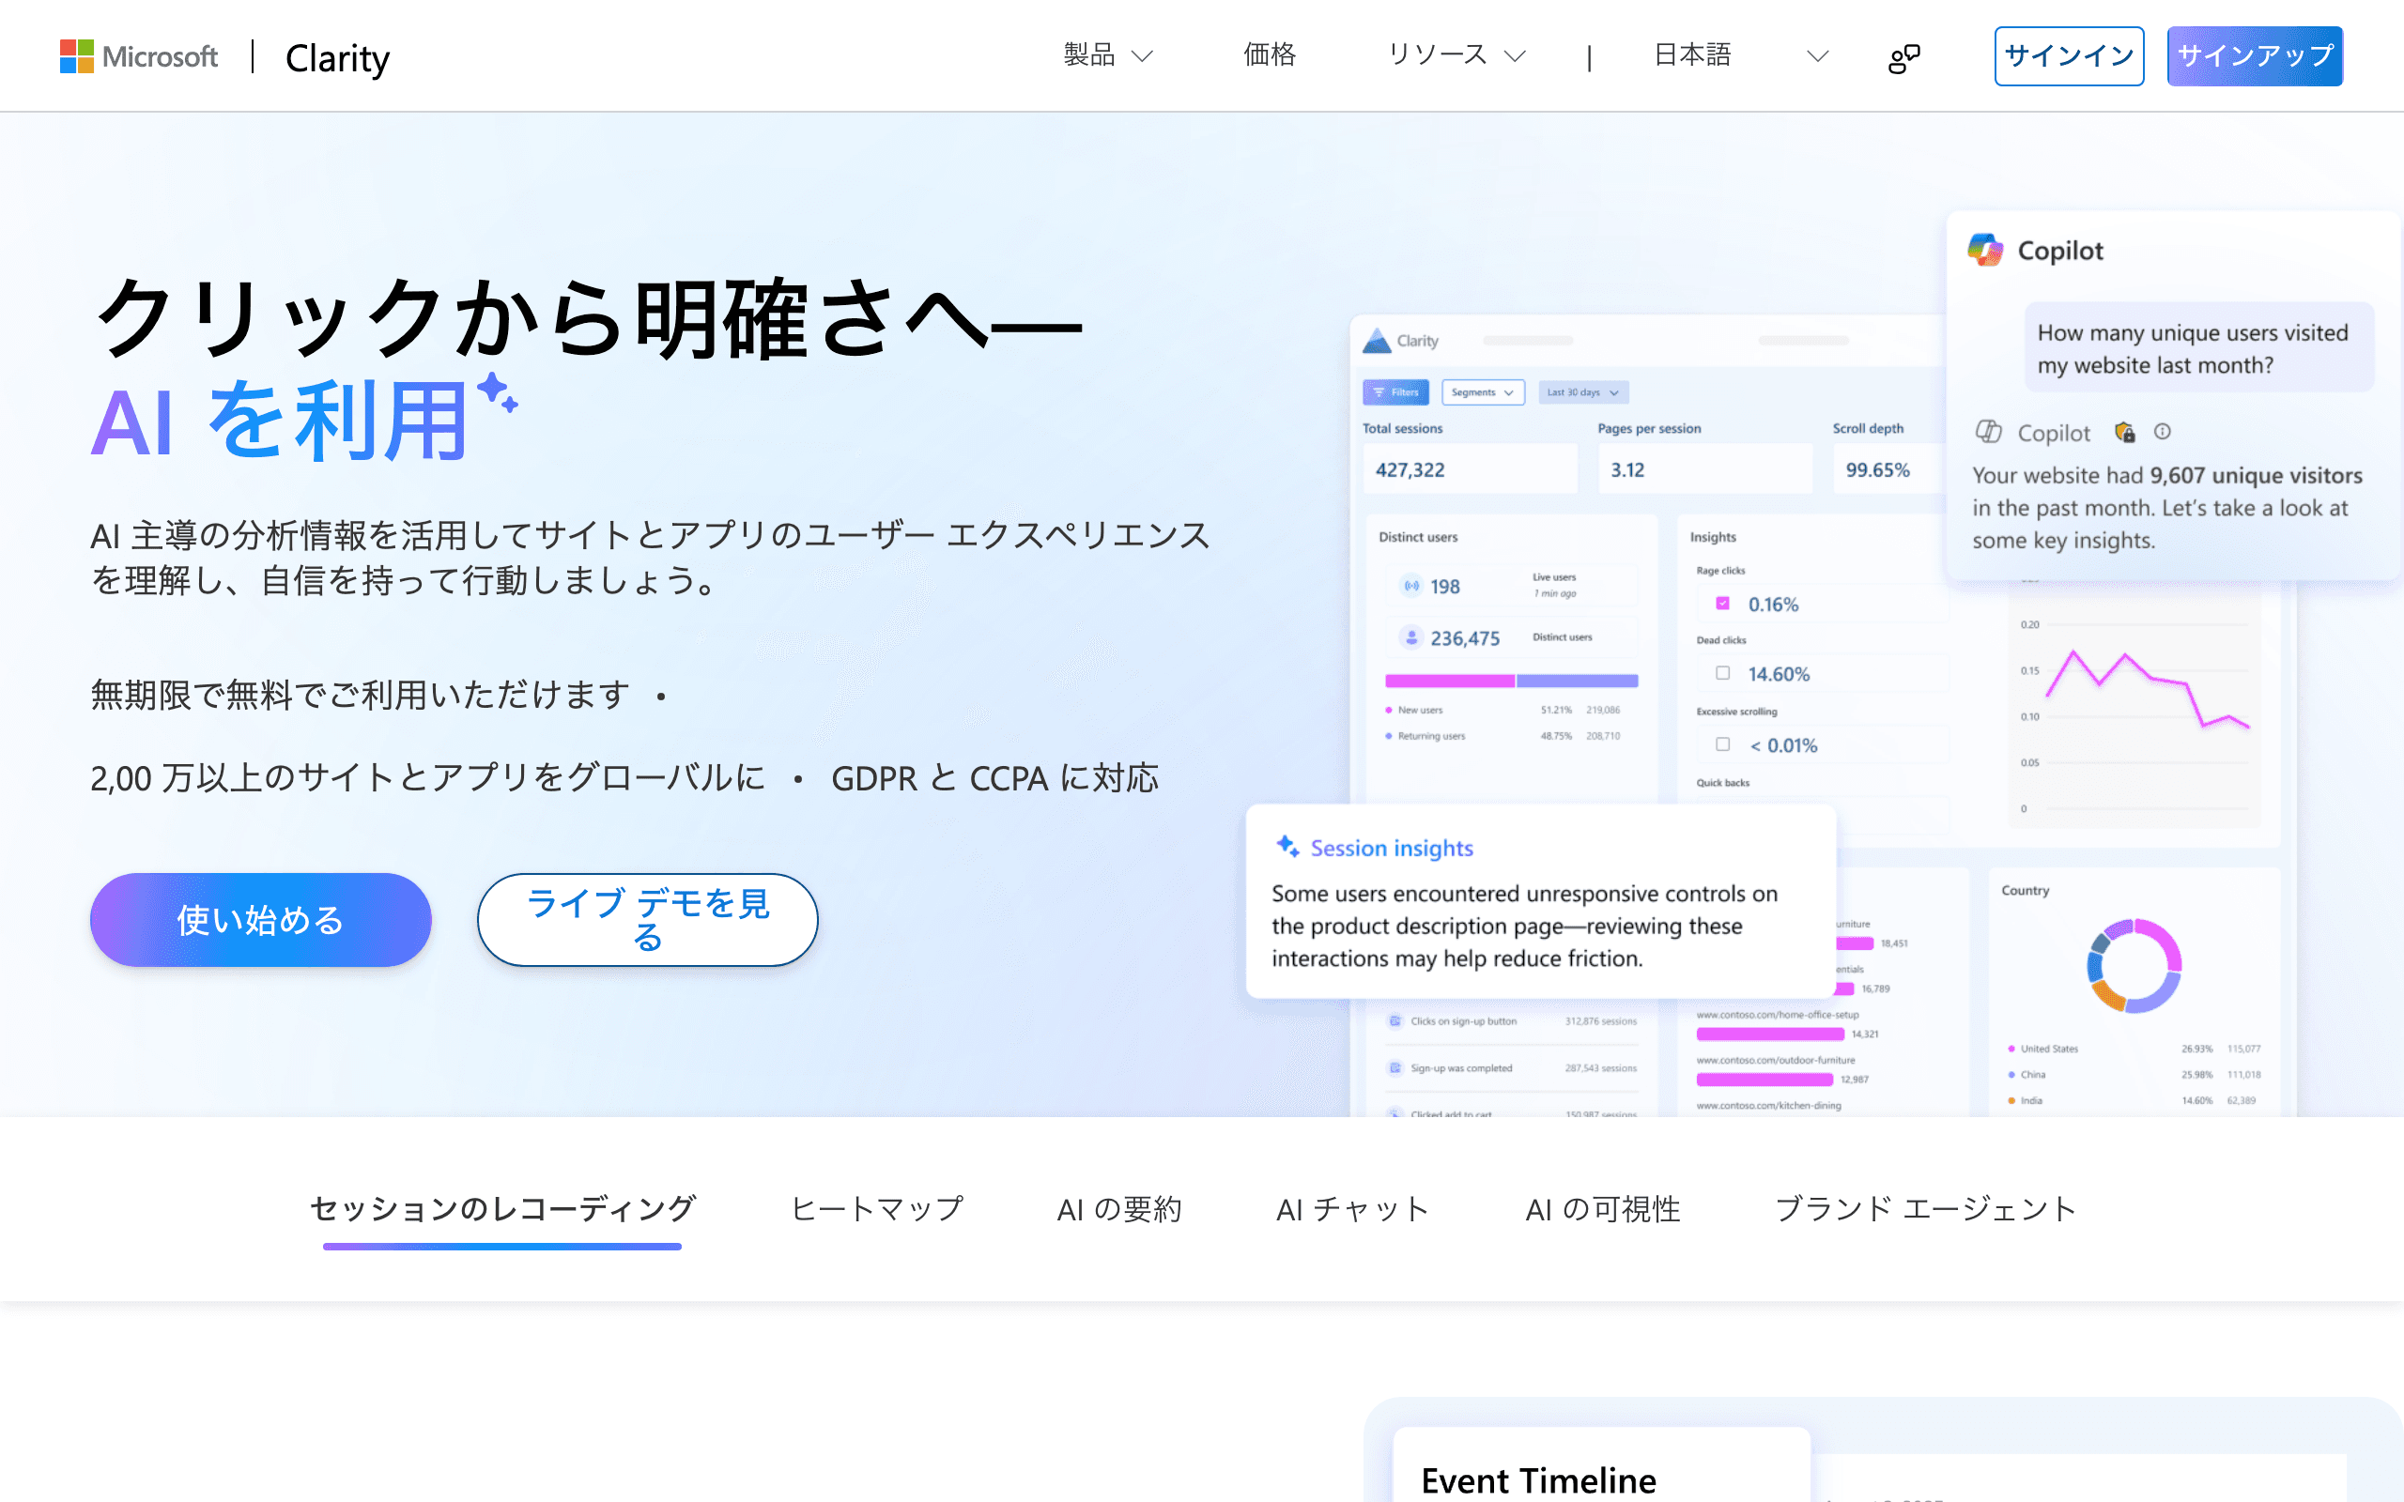Click the 'Clicks on sign-up button' row icon
The width and height of the screenshot is (2404, 1502).
(x=1395, y=1021)
